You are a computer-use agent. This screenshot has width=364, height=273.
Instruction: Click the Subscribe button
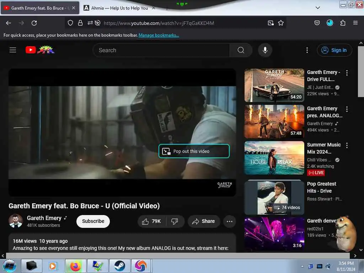tap(93, 221)
